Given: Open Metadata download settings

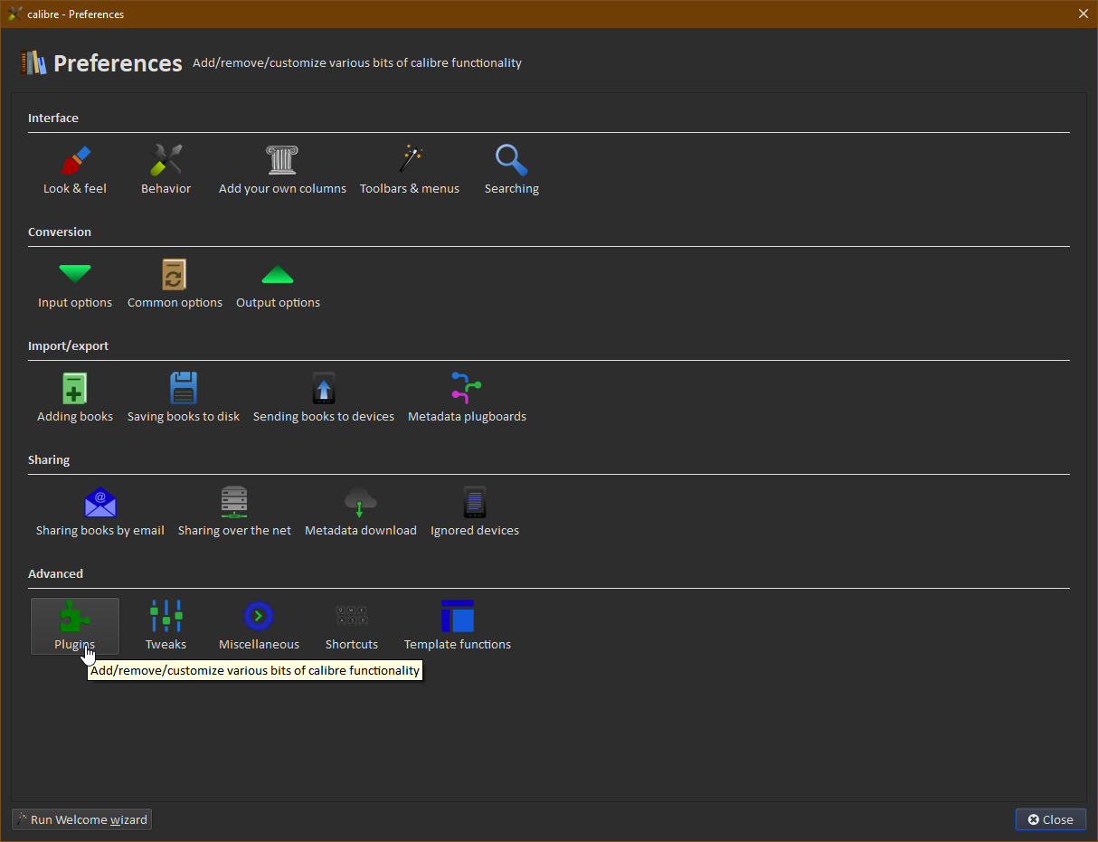Looking at the screenshot, I should 361,512.
